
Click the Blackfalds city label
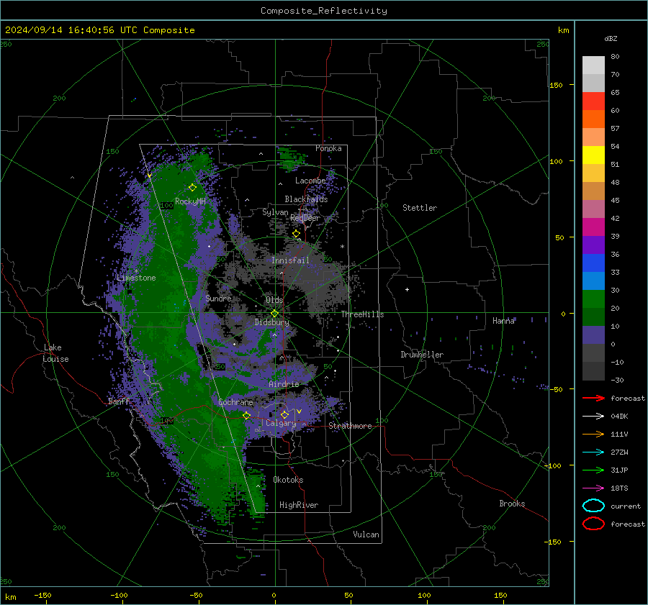click(x=306, y=199)
